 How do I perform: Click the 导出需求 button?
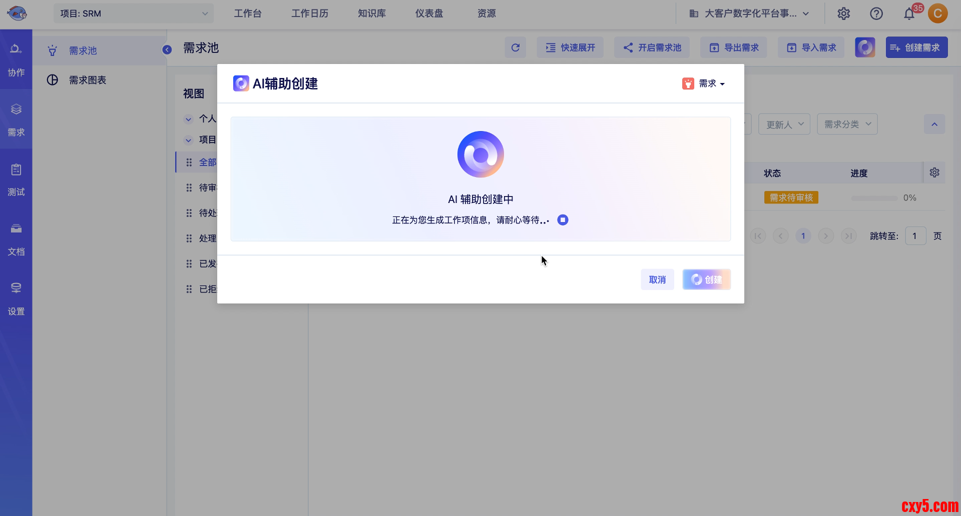click(734, 47)
